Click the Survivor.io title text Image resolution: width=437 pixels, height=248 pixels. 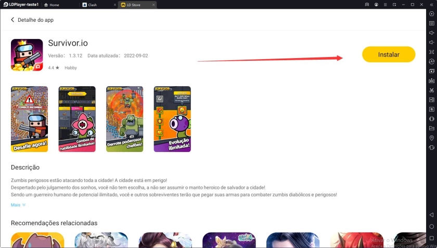point(68,44)
